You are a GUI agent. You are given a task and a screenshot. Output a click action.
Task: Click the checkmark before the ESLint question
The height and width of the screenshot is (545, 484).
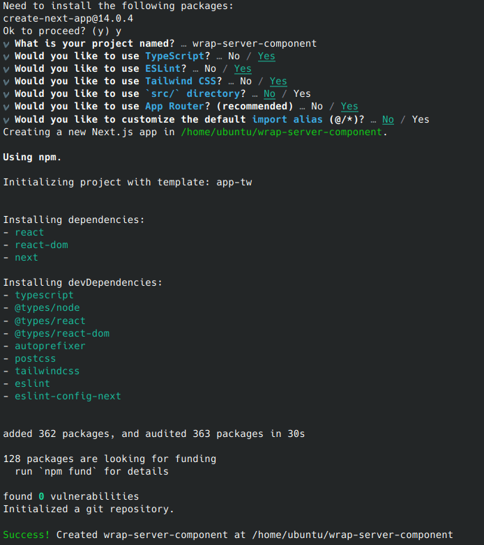6,68
